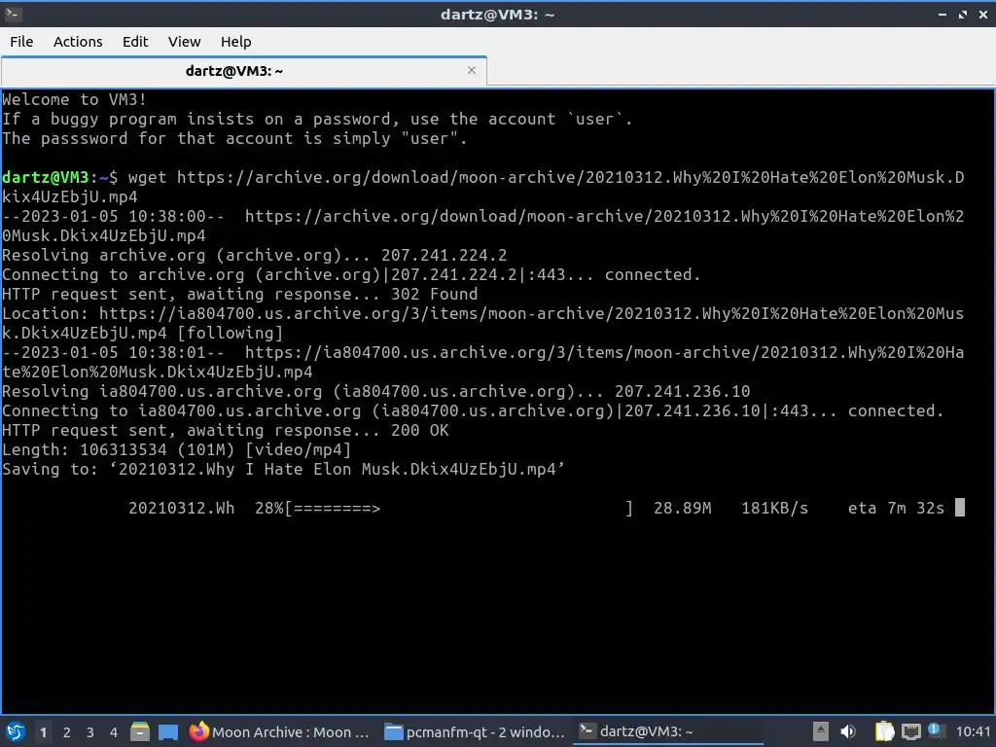
Task: Click the show desktop icon in panel
Action: pyautogui.click(x=167, y=732)
